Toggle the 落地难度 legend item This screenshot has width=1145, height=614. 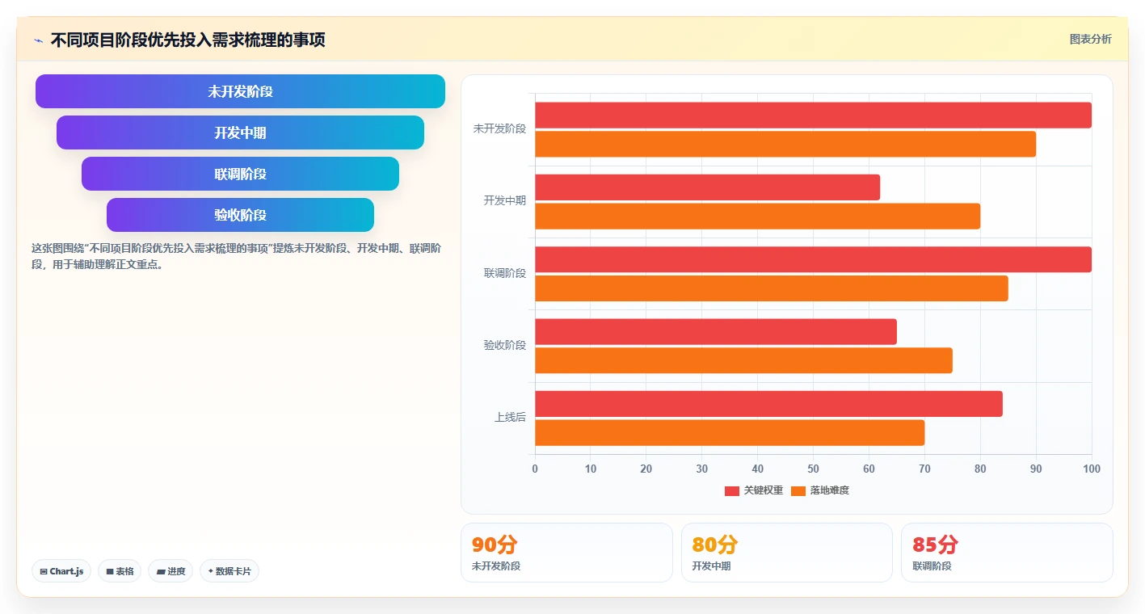820,490
